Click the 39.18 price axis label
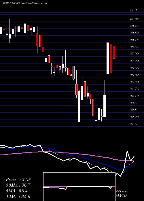This screenshot has width=144, height=201. tap(134, 40)
